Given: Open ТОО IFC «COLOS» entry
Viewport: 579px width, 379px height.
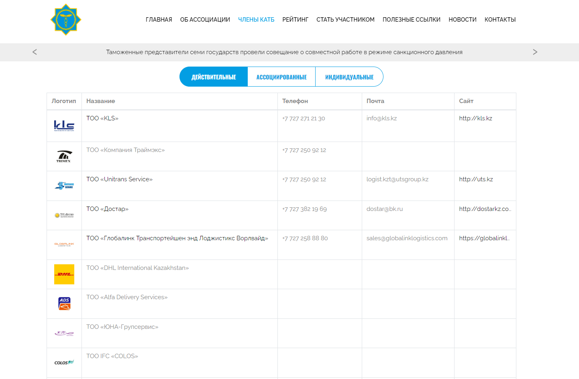Looking at the screenshot, I should coord(112,356).
